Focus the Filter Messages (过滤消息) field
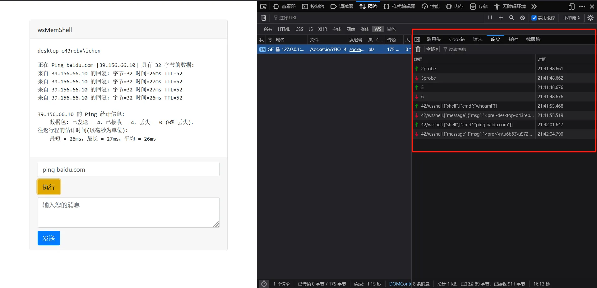The height and width of the screenshot is (288, 597). pyautogui.click(x=518, y=49)
